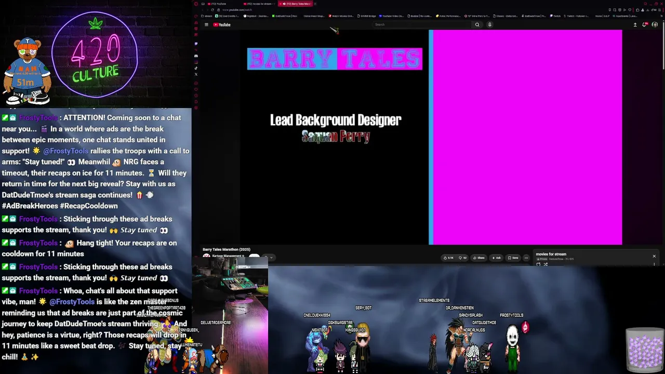Open the Watch Movies Online bookmark
This screenshot has width=665, height=374.
[341, 16]
